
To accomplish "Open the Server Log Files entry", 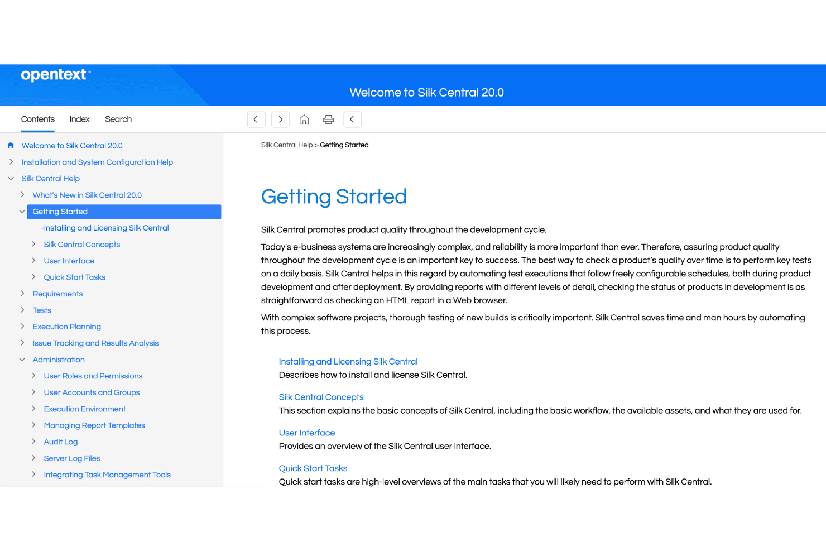I will coord(72,458).
